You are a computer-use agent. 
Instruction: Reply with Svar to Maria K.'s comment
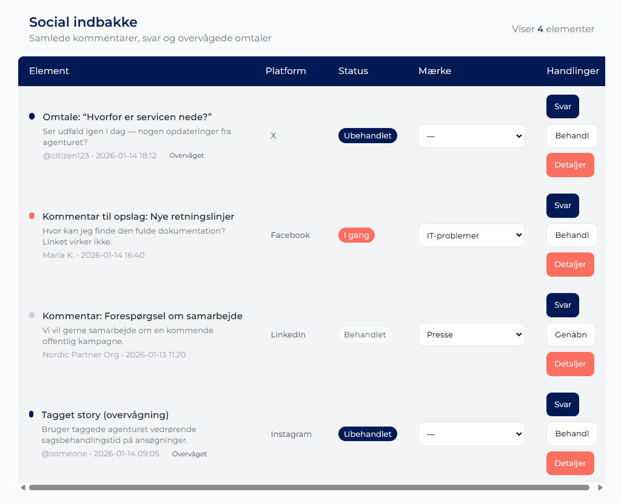click(562, 206)
